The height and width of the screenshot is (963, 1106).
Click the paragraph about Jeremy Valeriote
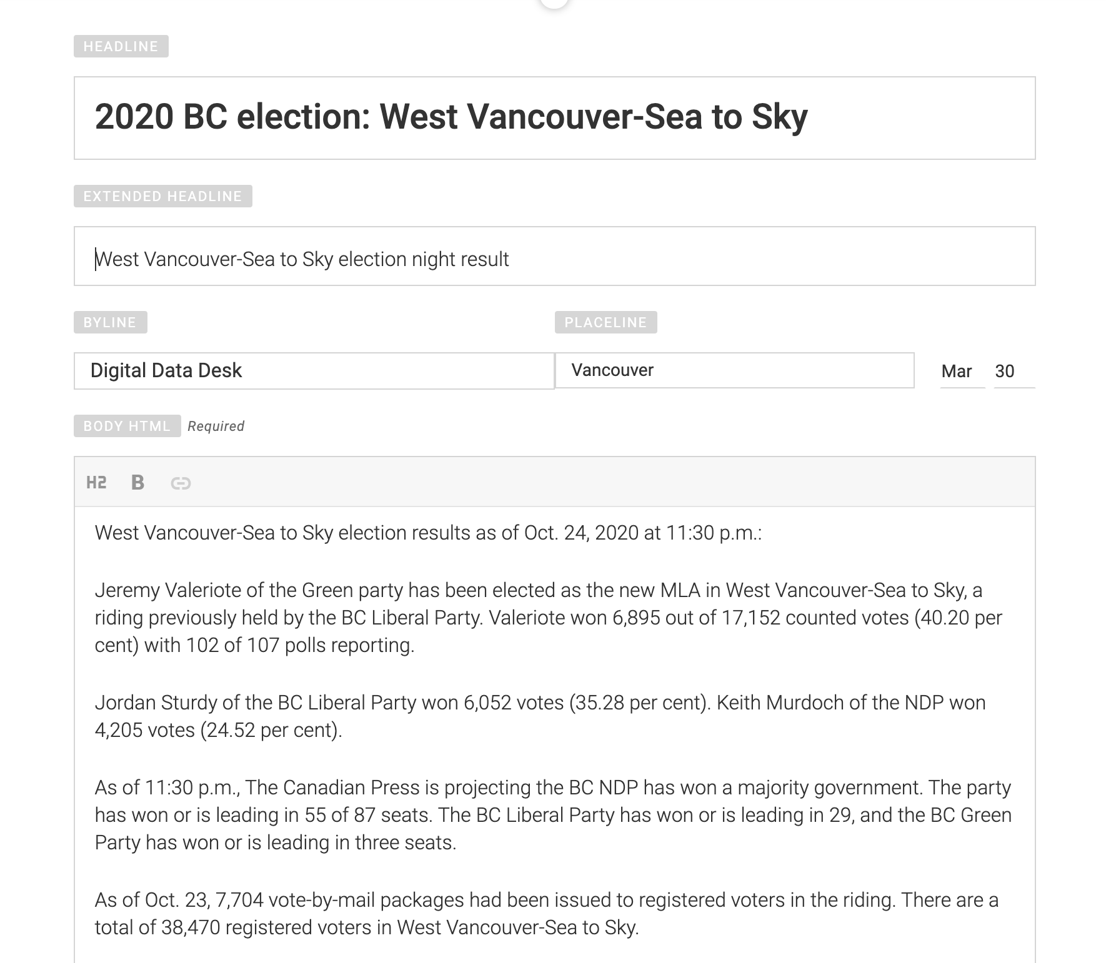pyautogui.click(x=548, y=618)
